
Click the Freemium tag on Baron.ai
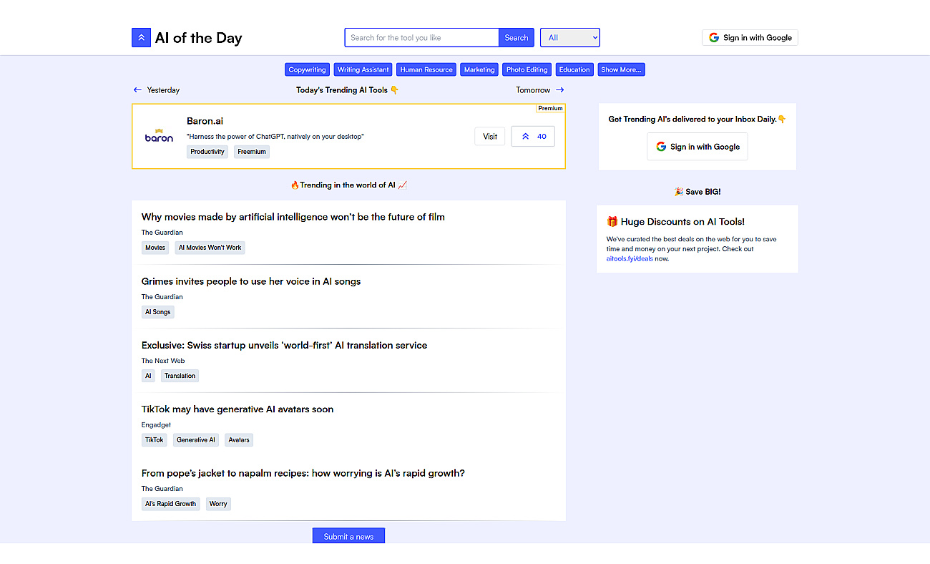[252, 152]
